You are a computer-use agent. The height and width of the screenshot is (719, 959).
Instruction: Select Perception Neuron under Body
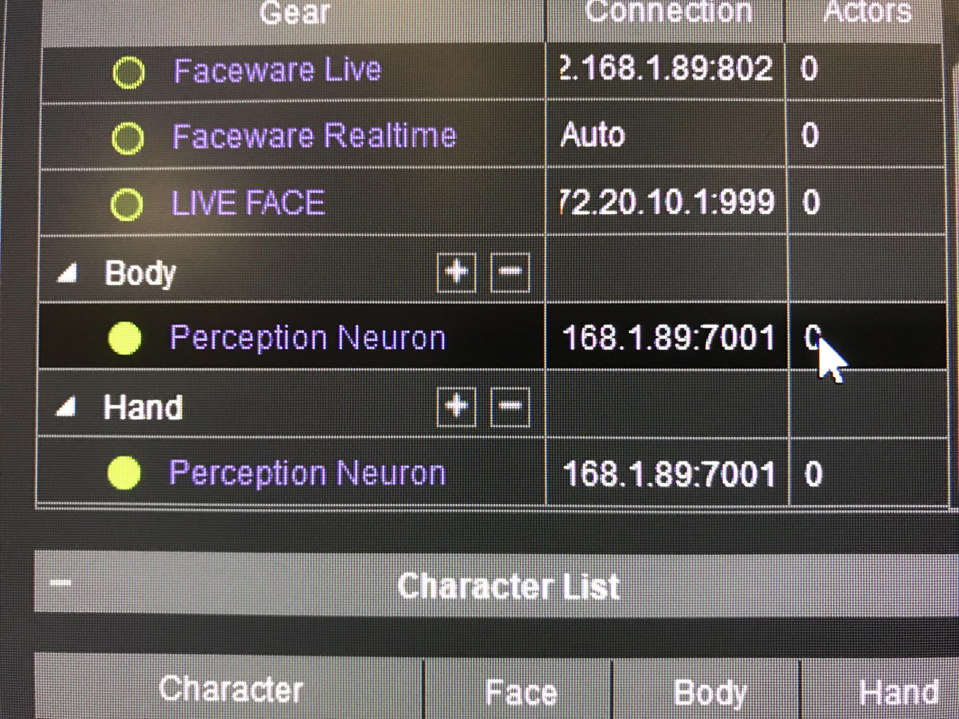click(x=307, y=338)
